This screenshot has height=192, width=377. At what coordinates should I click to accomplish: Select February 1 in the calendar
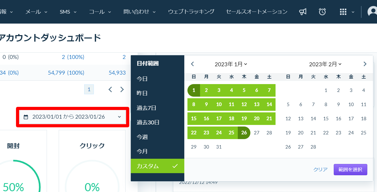(x=326, y=90)
